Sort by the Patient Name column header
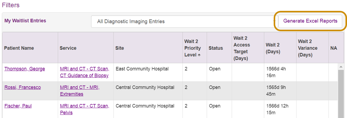Image resolution: width=347 pixels, height=118 pixels. 19,48
